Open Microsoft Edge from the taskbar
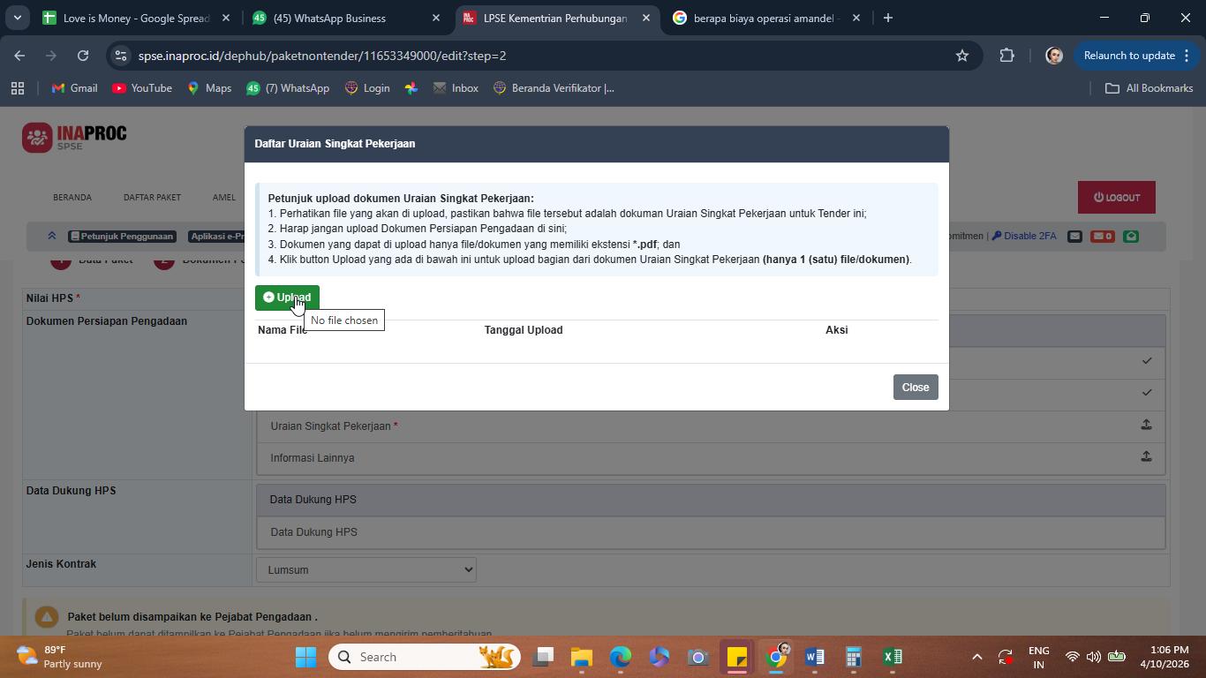Viewport: 1206px width, 678px height. pos(621,657)
